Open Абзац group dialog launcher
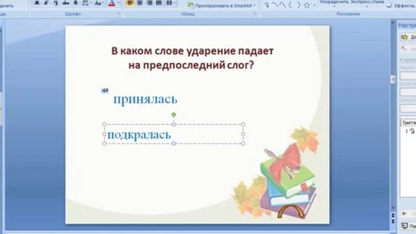The image size is (416, 234). 255,14
